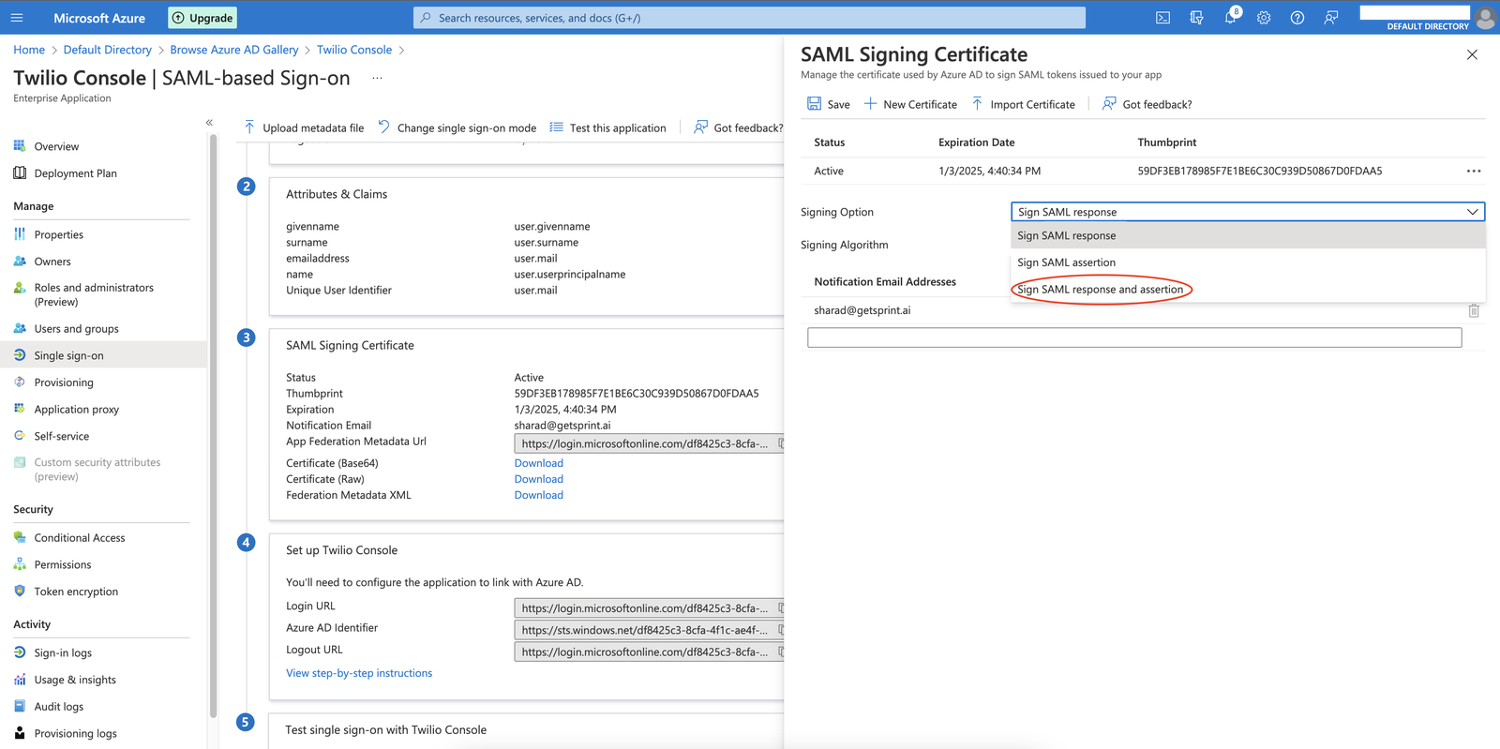Screen dimensions: 1500x749
Task: Select Sign SAML response and assertion
Action: pos(1100,290)
